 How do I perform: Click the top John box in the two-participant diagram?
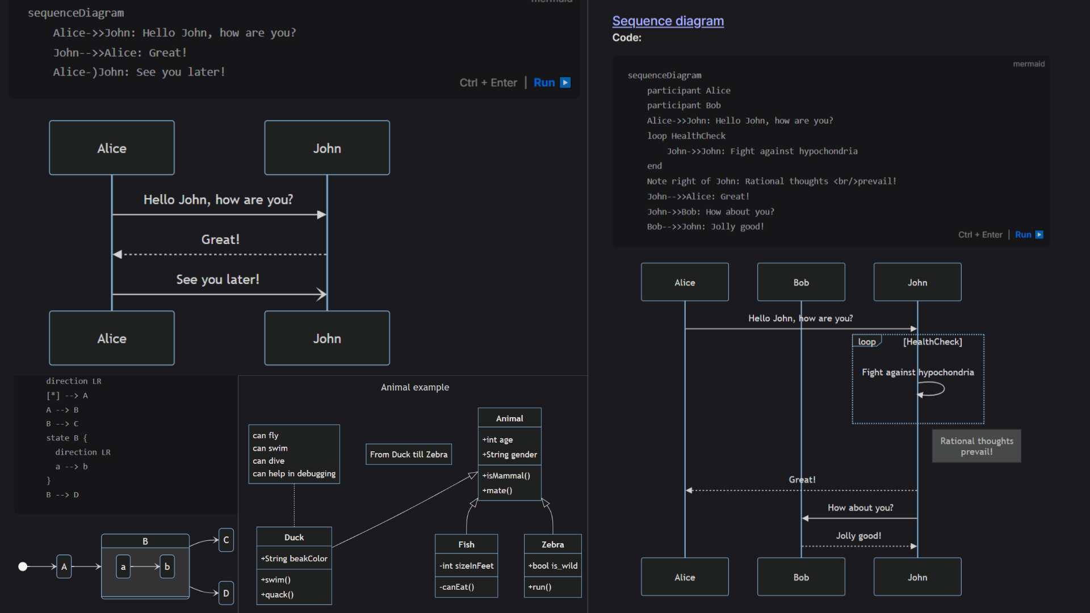tap(327, 148)
